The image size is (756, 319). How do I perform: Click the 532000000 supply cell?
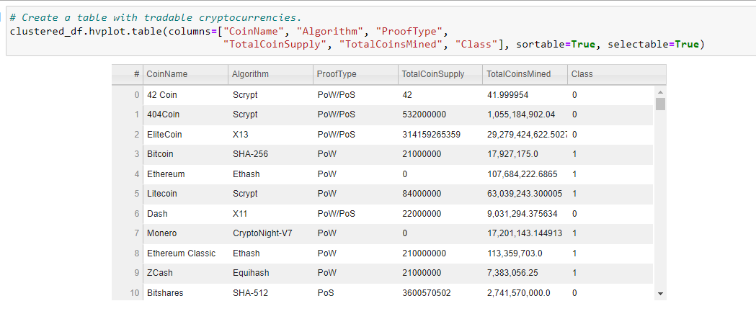440,114
